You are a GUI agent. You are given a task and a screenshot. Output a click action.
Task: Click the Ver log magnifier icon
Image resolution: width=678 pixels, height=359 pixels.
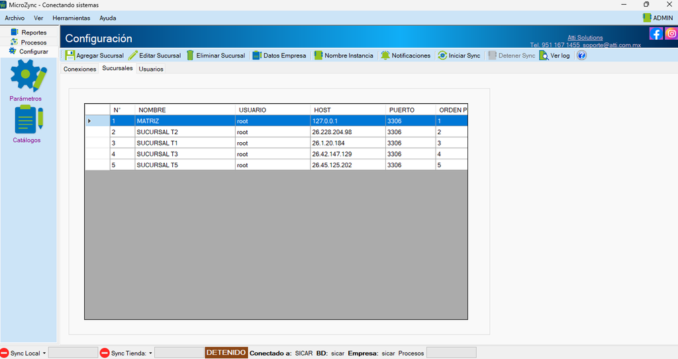pyautogui.click(x=544, y=56)
